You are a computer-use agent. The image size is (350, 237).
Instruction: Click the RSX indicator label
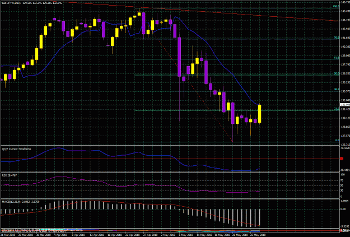10,175
